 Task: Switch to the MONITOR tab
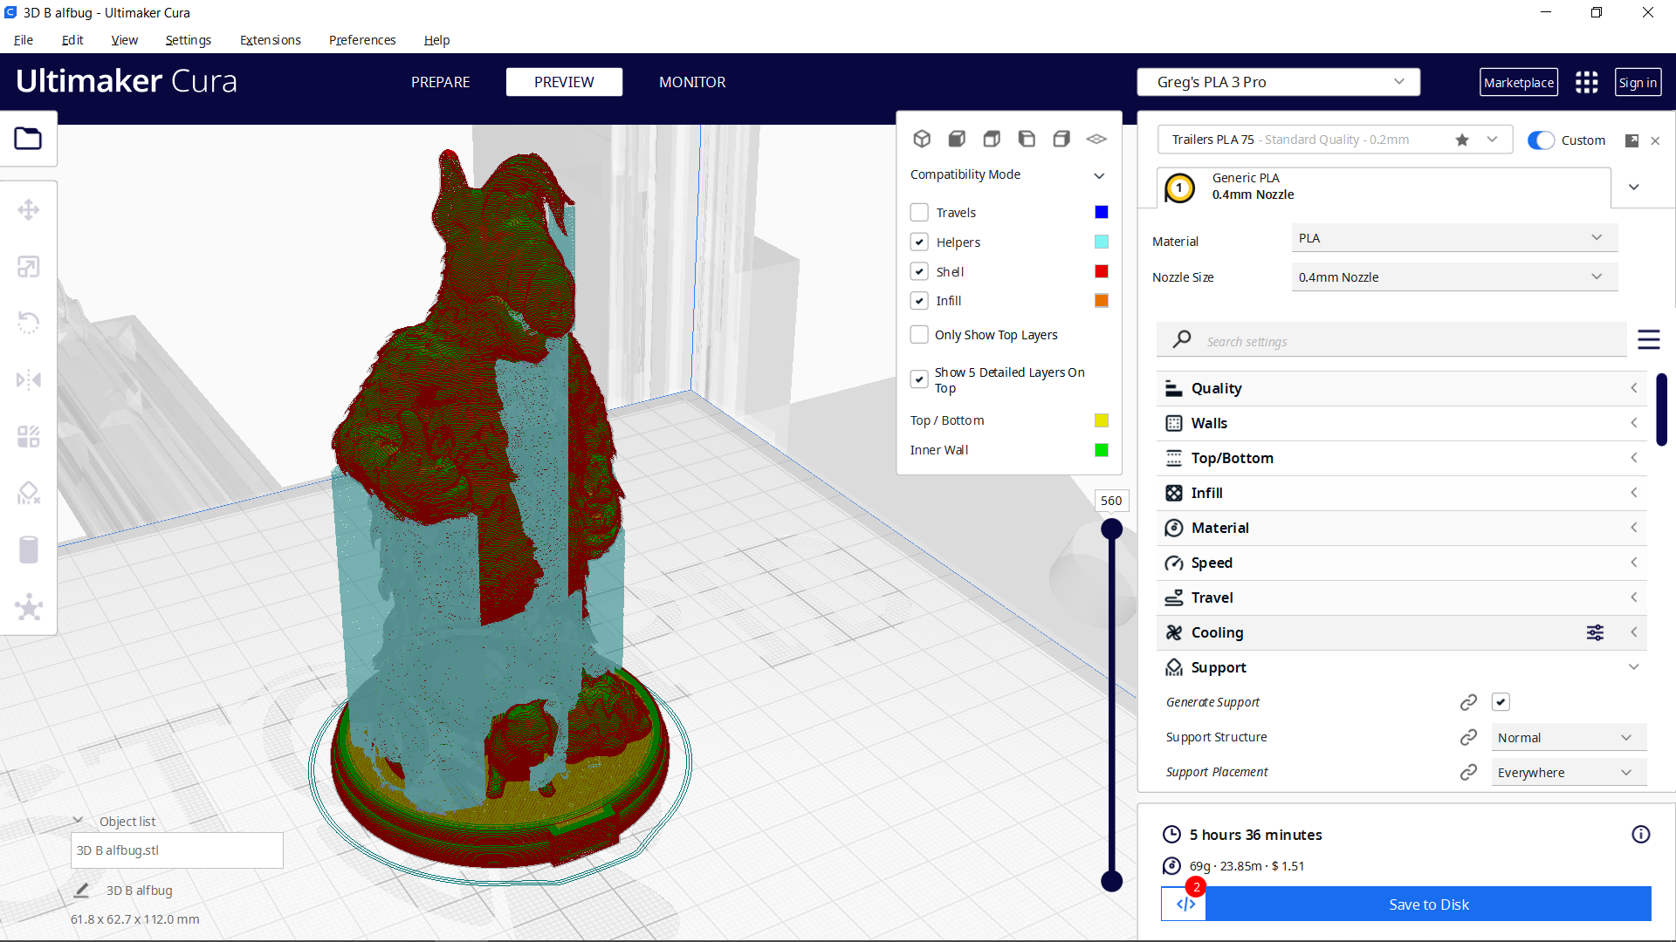pos(692,82)
